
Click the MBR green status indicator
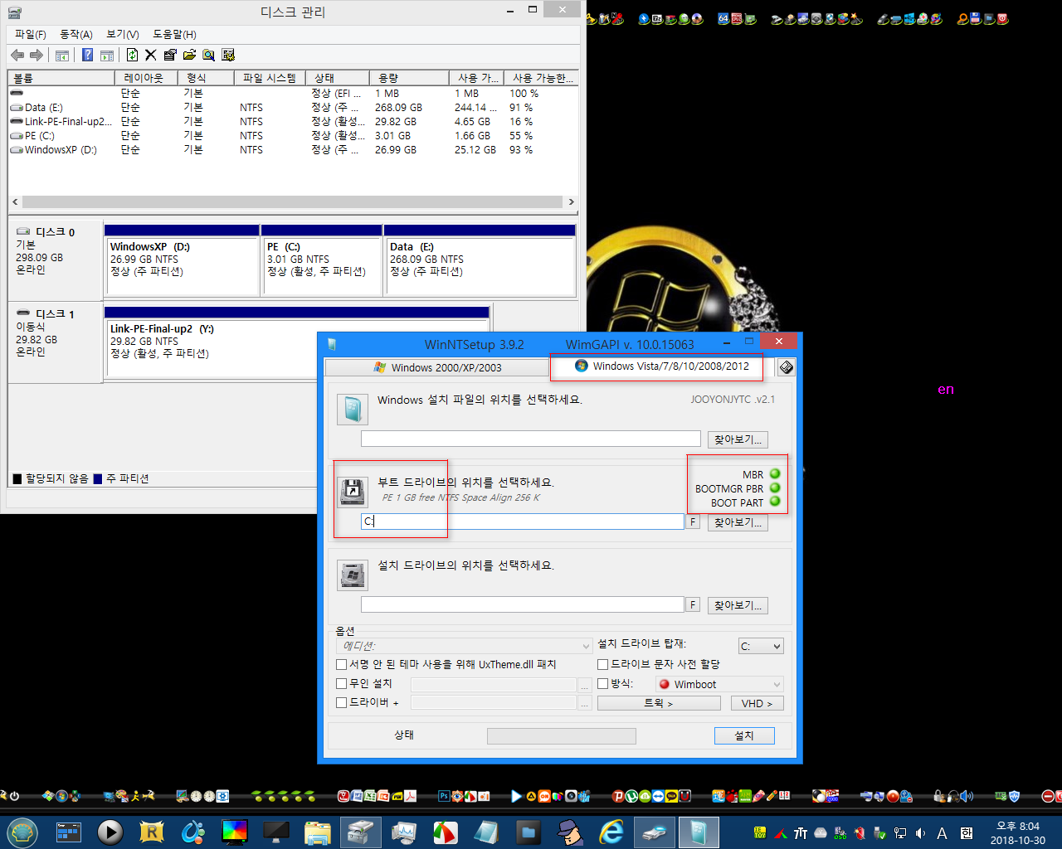pyautogui.click(x=775, y=474)
